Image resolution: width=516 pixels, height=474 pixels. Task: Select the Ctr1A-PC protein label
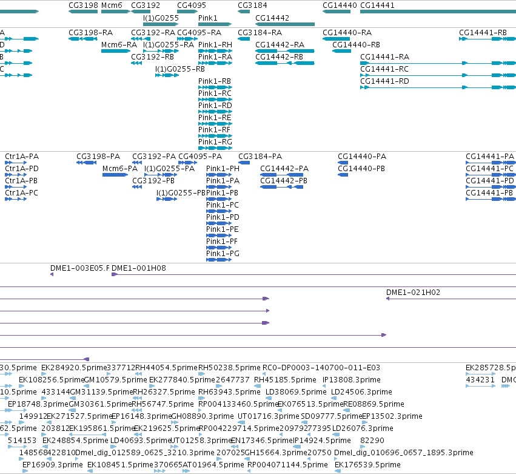(x=21, y=193)
